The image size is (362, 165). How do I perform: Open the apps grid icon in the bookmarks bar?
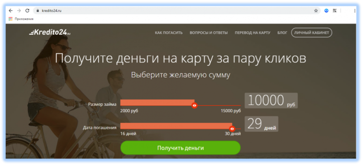[x=10, y=19]
